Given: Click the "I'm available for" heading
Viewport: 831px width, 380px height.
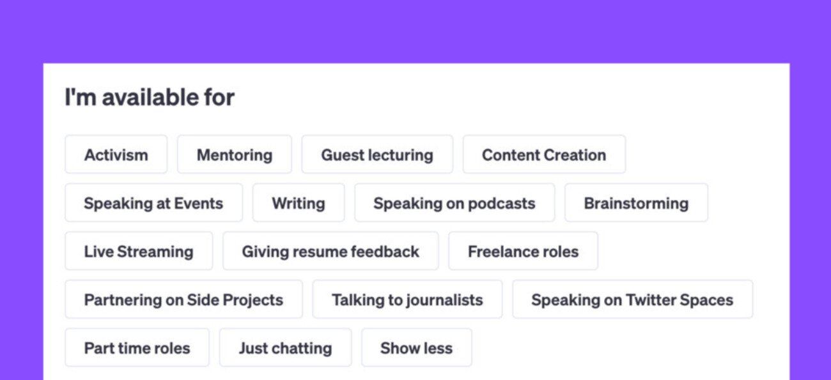Looking at the screenshot, I should [x=150, y=98].
